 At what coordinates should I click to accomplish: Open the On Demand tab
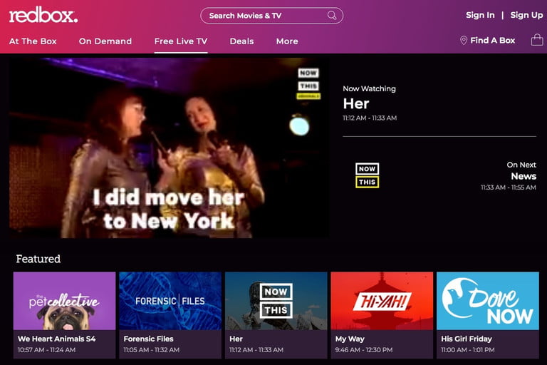click(105, 41)
